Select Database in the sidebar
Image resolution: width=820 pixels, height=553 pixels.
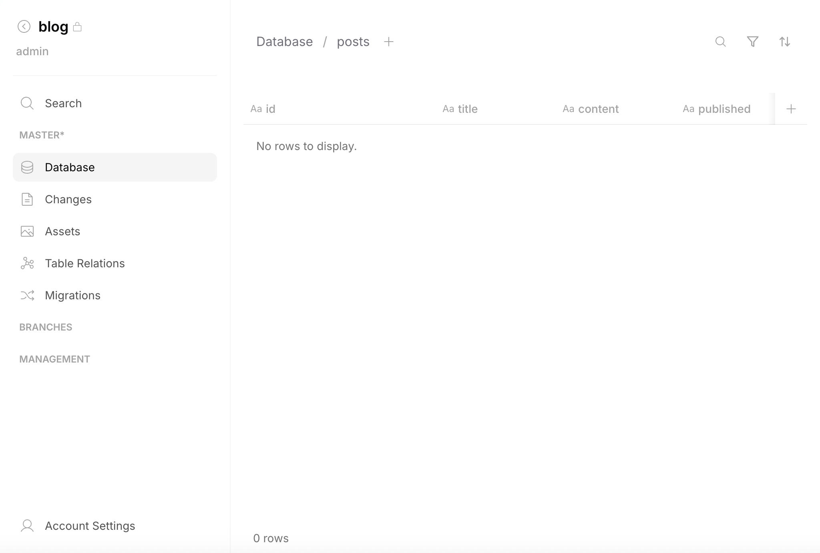(70, 167)
